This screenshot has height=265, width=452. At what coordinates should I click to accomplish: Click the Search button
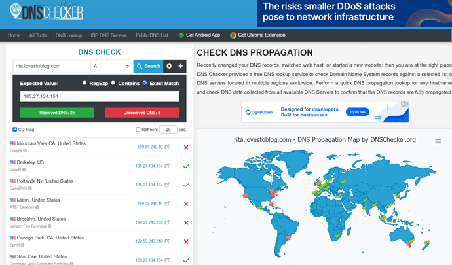click(149, 66)
